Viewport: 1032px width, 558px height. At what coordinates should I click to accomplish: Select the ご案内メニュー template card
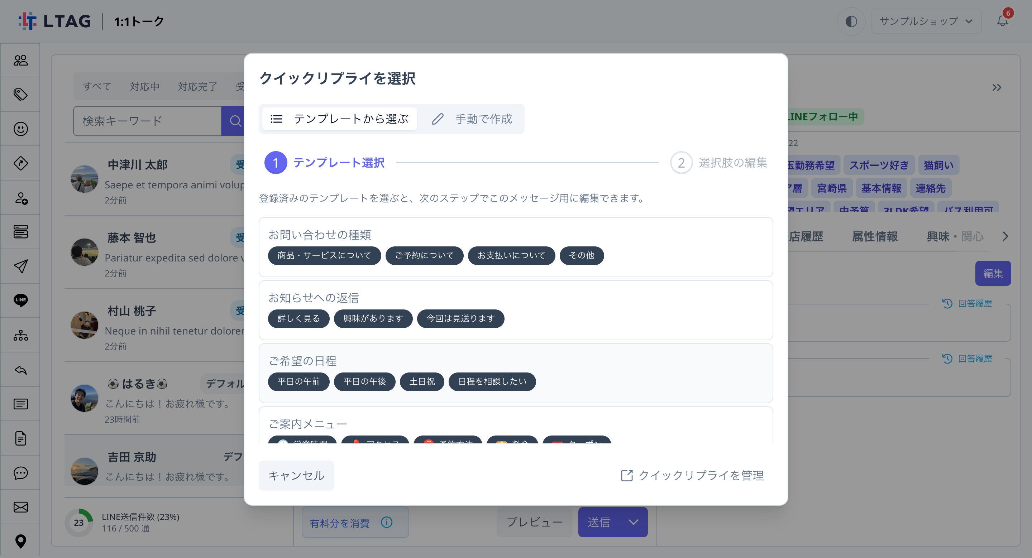point(516,425)
